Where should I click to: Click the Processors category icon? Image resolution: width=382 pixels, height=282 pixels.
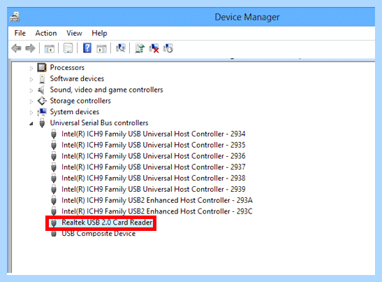pyautogui.click(x=42, y=67)
